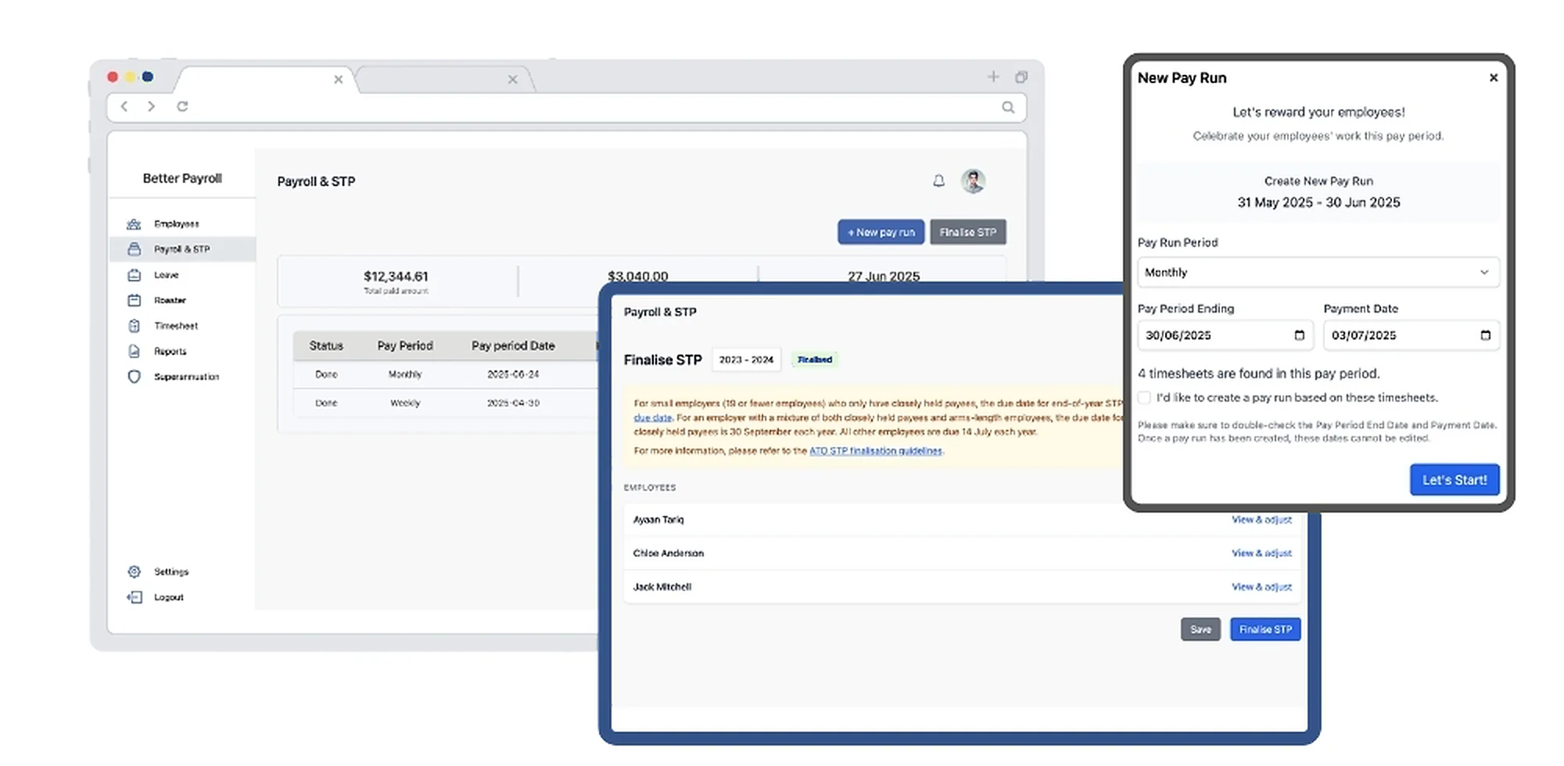Reload the page in browser
The height and width of the screenshot is (766, 1564).
tap(182, 106)
